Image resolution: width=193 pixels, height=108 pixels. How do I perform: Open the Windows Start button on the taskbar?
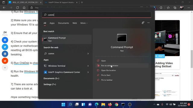(x=63, y=104)
